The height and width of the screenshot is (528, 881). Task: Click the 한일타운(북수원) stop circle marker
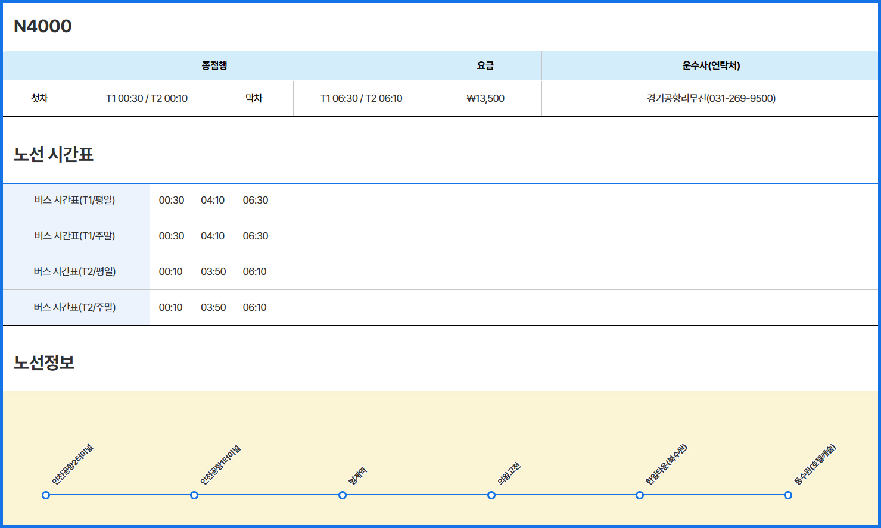pyautogui.click(x=640, y=495)
